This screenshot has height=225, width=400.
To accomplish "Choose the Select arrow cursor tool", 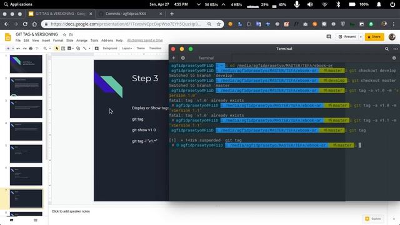I will click(x=57, y=48).
